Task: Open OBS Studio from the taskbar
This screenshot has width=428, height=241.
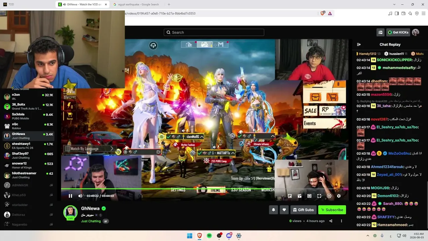Action: coord(219,236)
